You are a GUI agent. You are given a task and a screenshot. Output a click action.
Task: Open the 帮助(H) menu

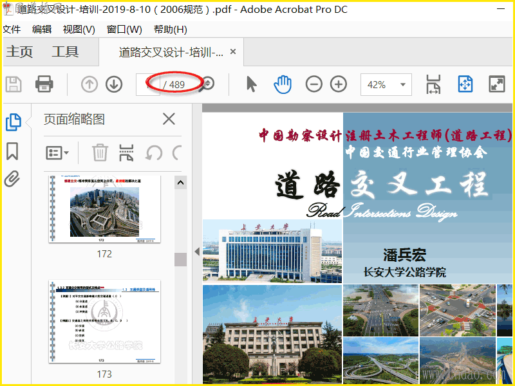pos(170,30)
